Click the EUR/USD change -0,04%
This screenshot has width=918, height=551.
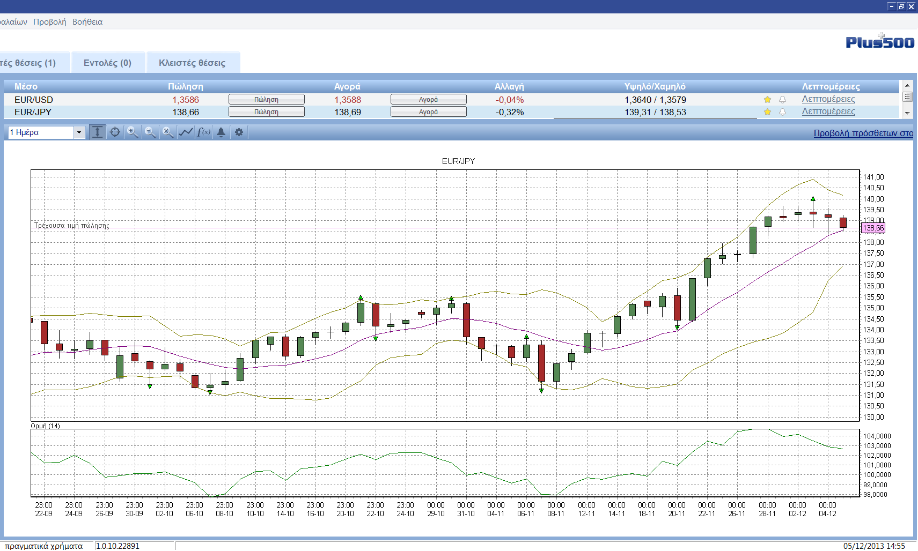(510, 100)
